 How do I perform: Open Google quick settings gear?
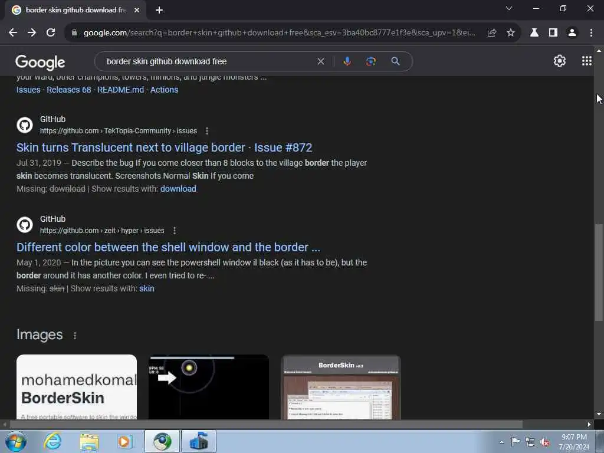pyautogui.click(x=559, y=61)
